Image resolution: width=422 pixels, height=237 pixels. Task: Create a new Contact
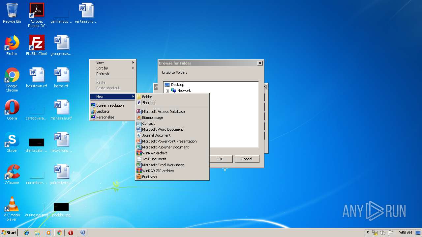[x=172, y=123]
